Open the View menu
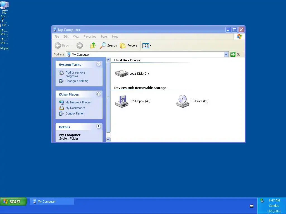 pyautogui.click(x=76, y=37)
